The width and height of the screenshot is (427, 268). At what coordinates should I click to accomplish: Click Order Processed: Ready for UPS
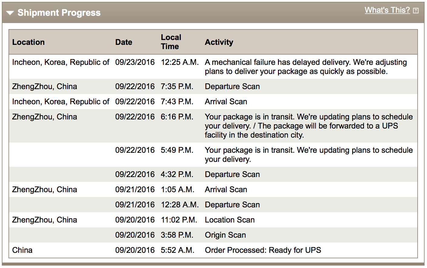[263, 250]
